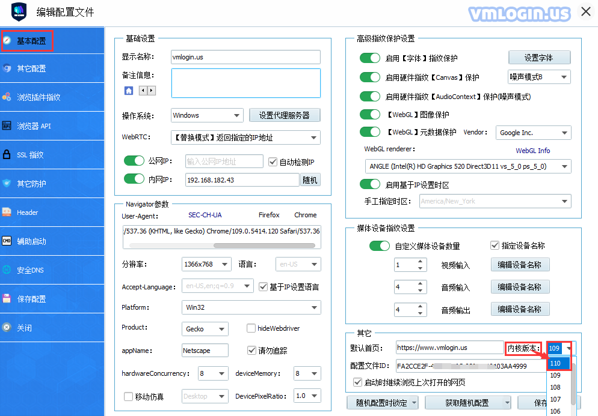
Task: Open the Vendor Google Inc. dropdown
Action: click(x=534, y=133)
